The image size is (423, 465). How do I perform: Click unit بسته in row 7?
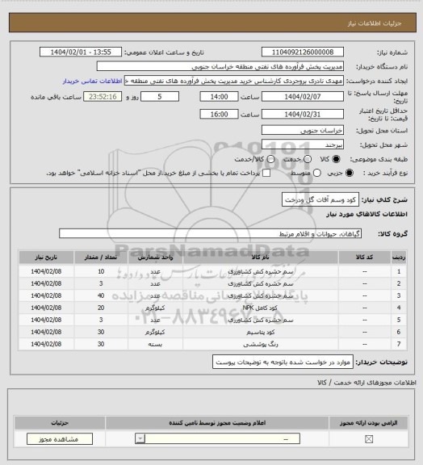tap(155, 344)
